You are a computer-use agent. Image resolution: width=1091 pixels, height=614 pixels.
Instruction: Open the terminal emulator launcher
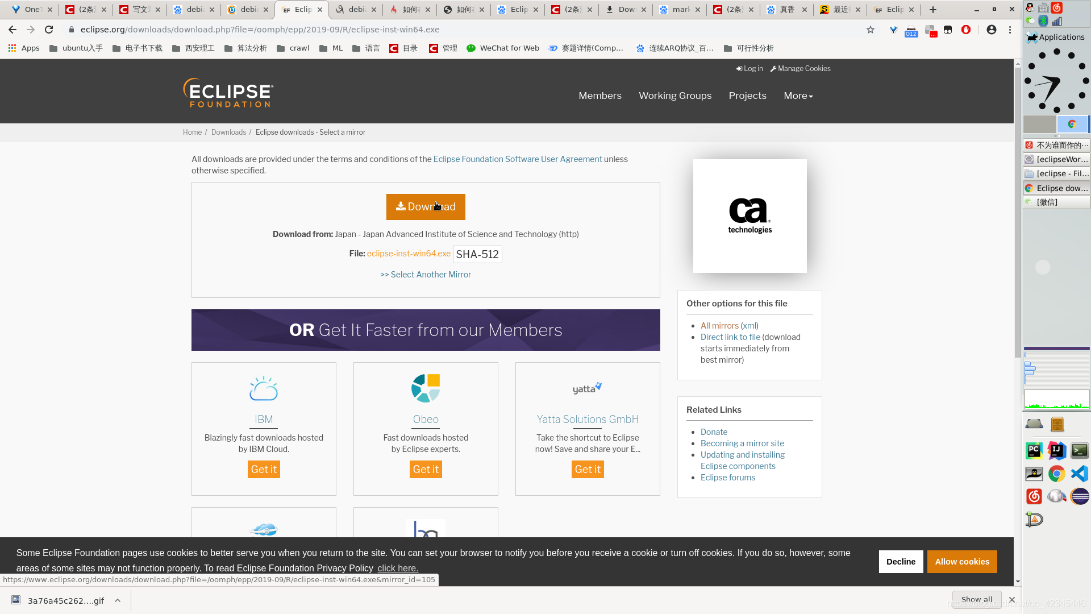click(x=1080, y=451)
